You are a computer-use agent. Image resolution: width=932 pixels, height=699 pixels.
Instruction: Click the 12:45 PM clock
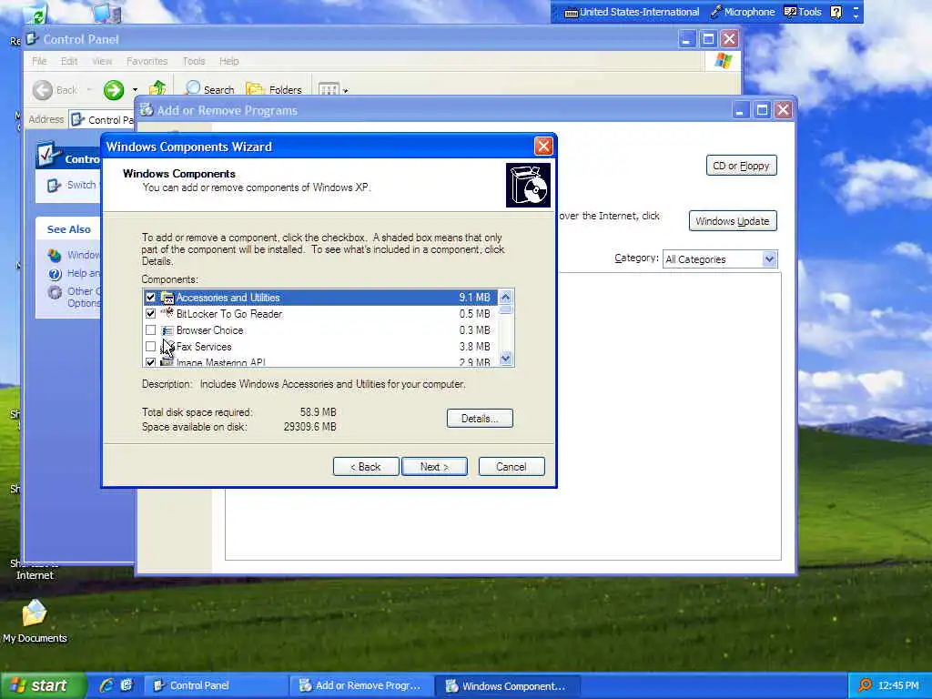coord(898,686)
